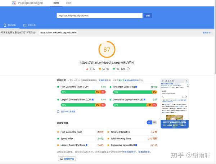The height and width of the screenshot is (164, 216).
Task: Click the lab Cumulative Layout Shift 0.118 label
Action: pos(123,145)
